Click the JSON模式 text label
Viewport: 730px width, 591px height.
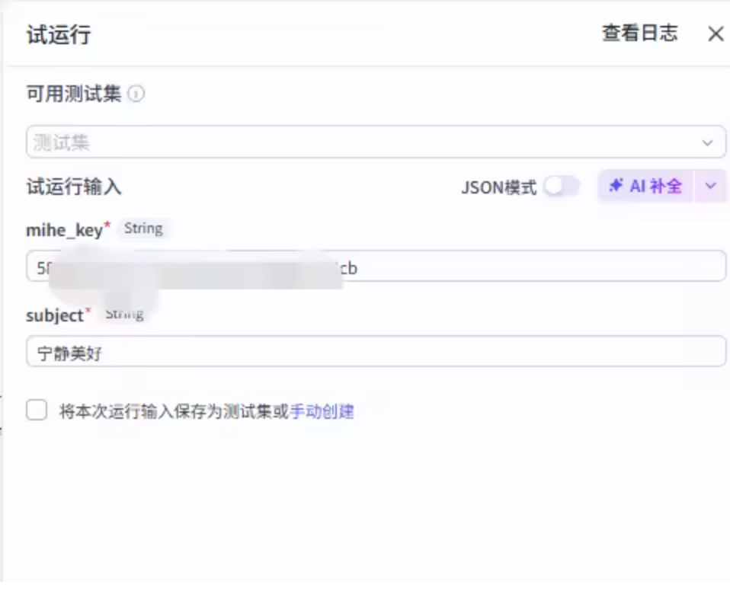point(498,187)
